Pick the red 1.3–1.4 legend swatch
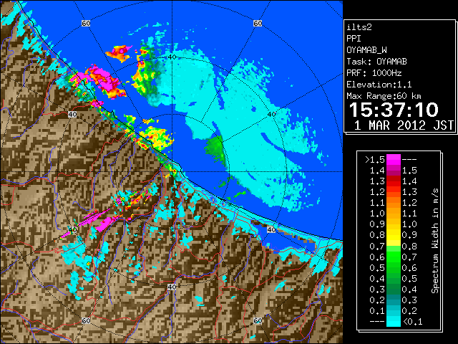Viewport: 458px width, 344px height. [394, 181]
